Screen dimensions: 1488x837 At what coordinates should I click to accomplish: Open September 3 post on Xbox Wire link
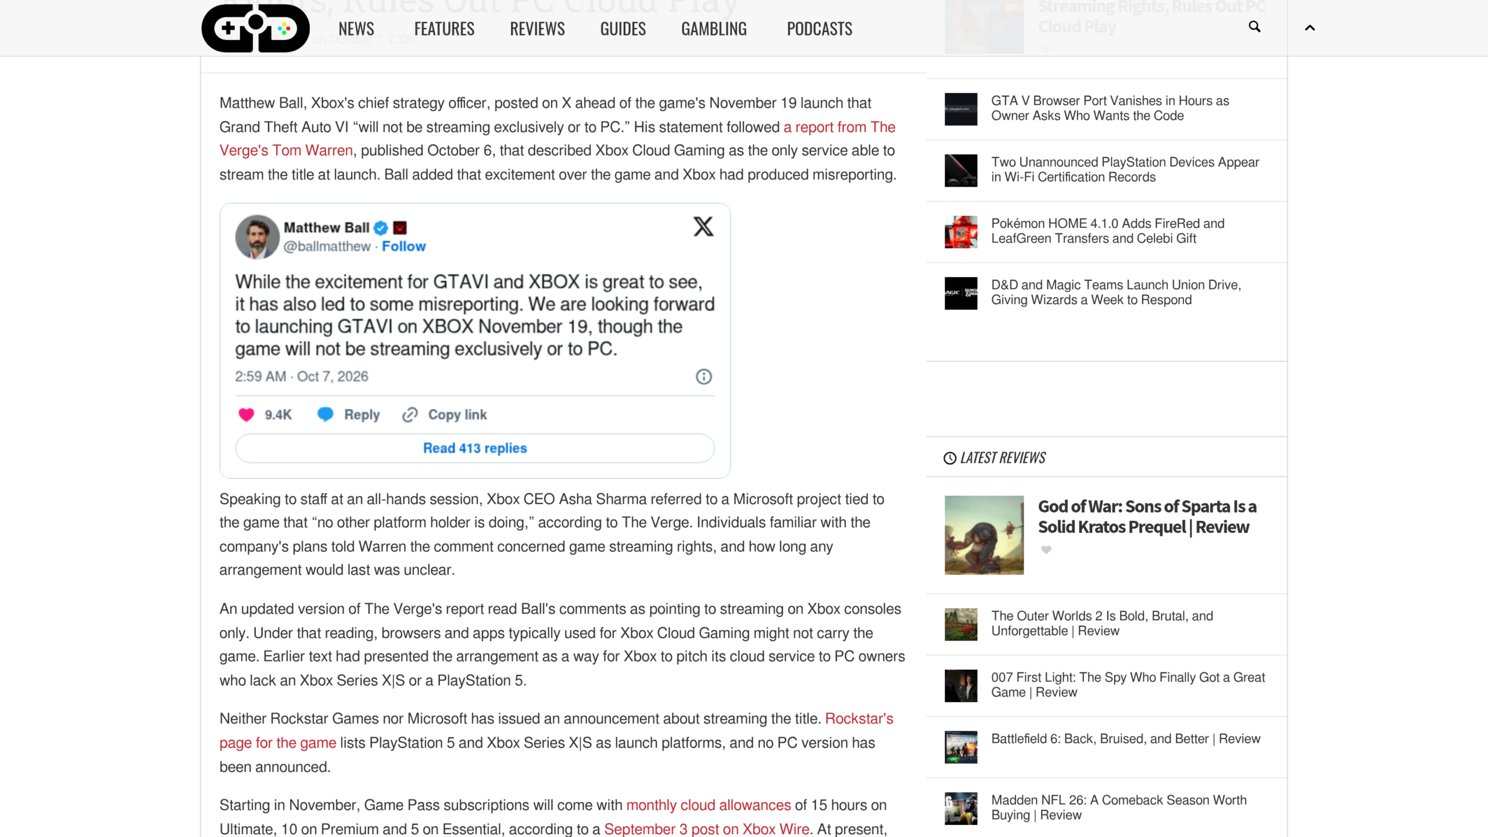pos(706,829)
